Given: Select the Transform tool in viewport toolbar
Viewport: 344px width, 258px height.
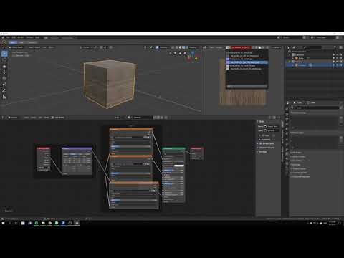Looking at the screenshot, I should click(4, 85).
